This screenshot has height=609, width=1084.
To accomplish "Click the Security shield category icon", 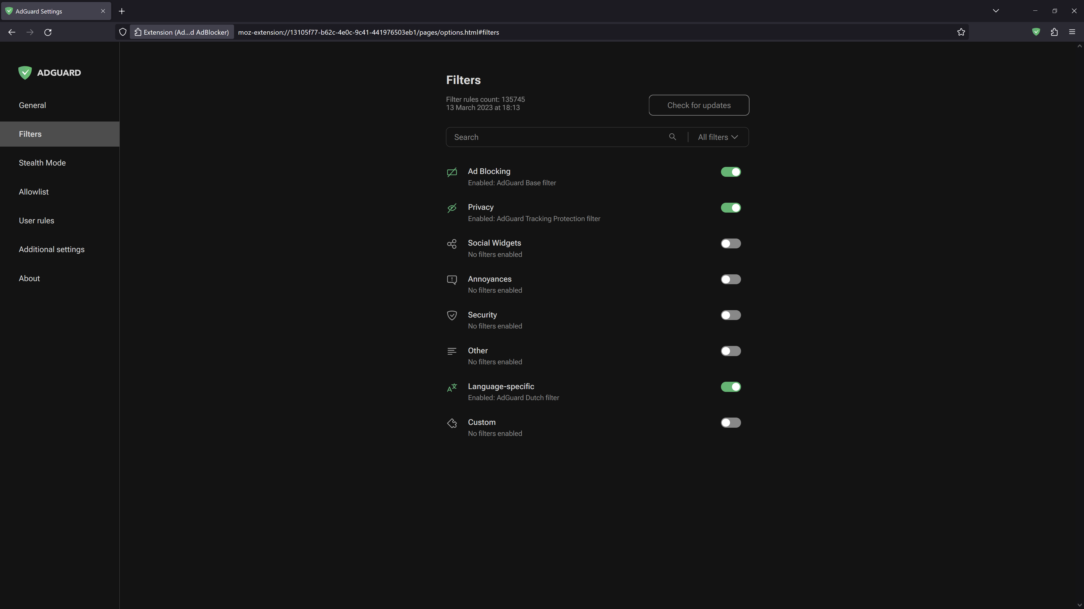I will pos(452,316).
